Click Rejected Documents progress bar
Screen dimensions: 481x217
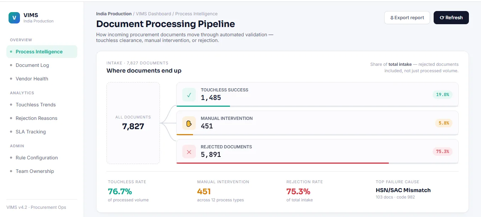317,163
